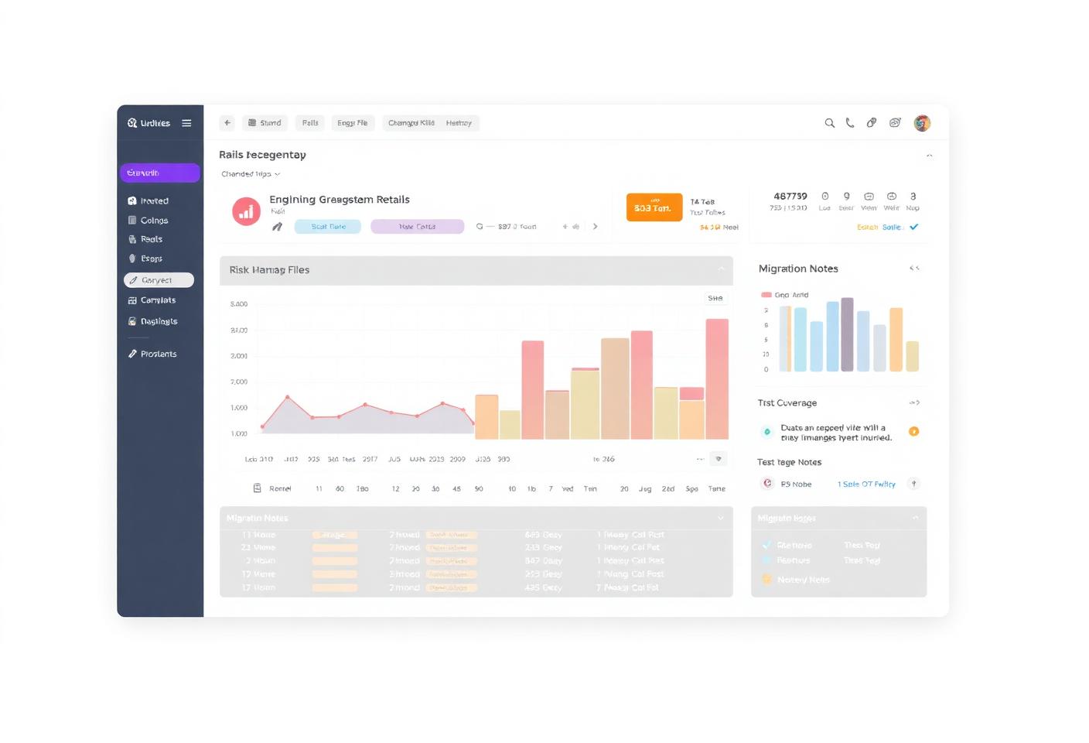Click the paperclip link icon in the header
The height and width of the screenshot is (743, 1089).
872,123
